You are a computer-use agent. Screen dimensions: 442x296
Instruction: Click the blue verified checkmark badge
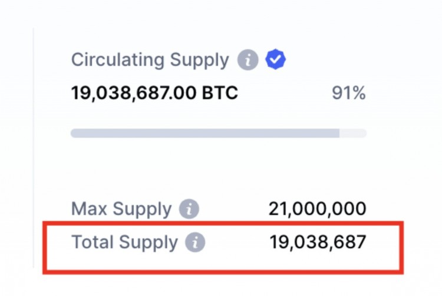pyautogui.click(x=275, y=59)
